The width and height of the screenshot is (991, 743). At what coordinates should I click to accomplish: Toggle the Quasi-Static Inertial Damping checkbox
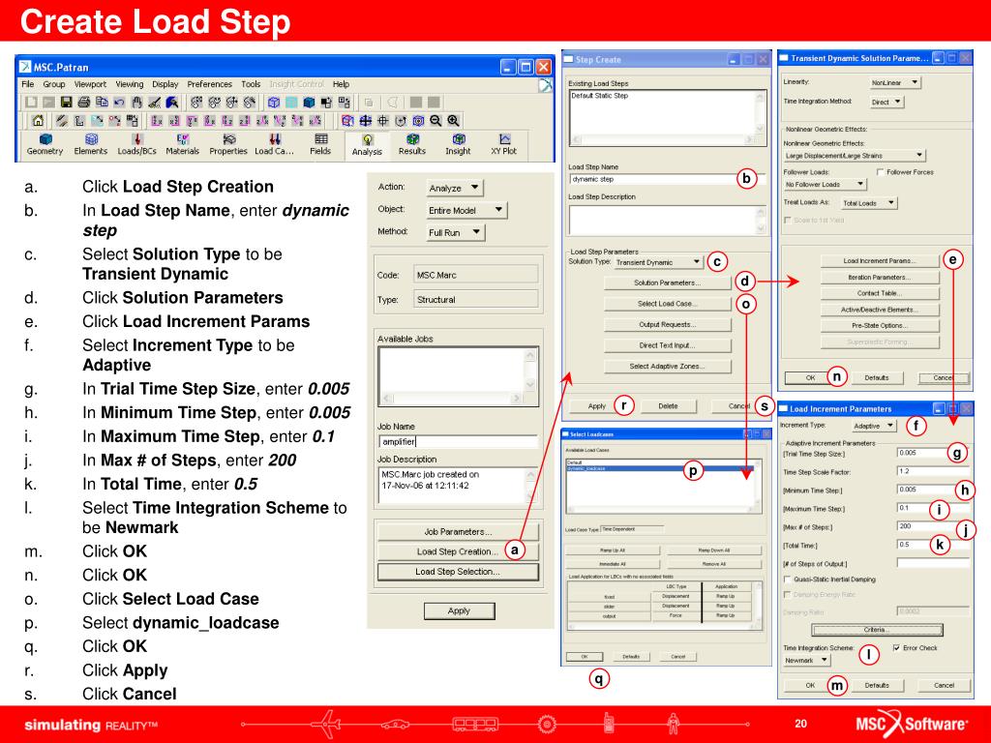788,580
